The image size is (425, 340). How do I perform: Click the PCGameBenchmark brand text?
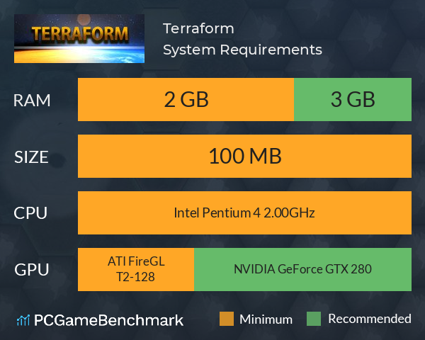(108, 320)
